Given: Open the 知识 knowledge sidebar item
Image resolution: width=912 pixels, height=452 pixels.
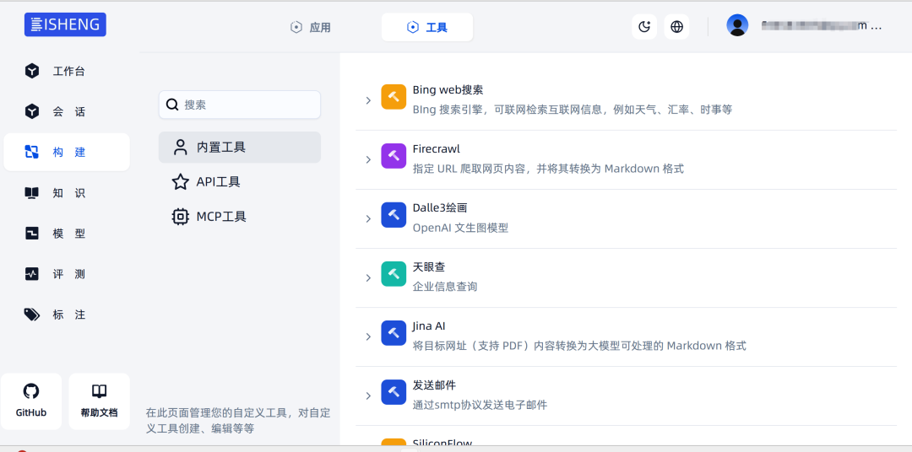Looking at the screenshot, I should (x=67, y=193).
